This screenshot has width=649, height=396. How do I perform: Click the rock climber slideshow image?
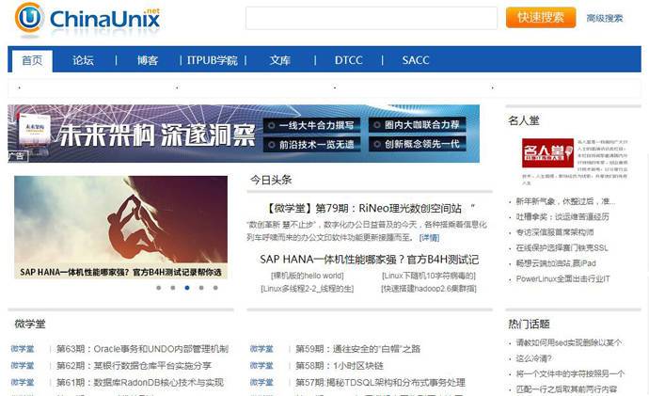coord(120,219)
